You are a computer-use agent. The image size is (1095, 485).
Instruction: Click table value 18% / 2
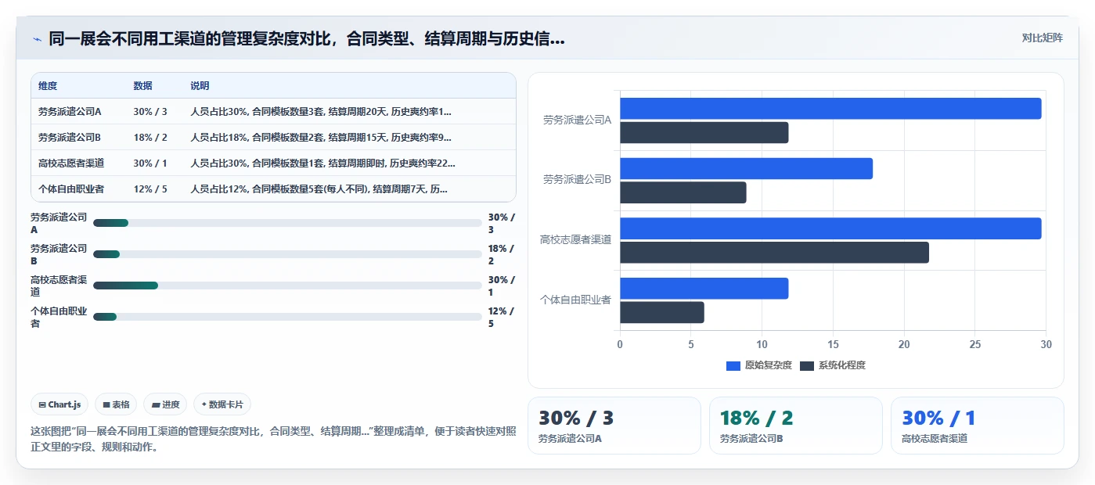150,138
